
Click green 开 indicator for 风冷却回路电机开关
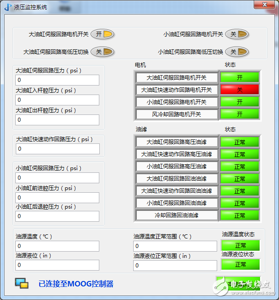click(x=239, y=114)
